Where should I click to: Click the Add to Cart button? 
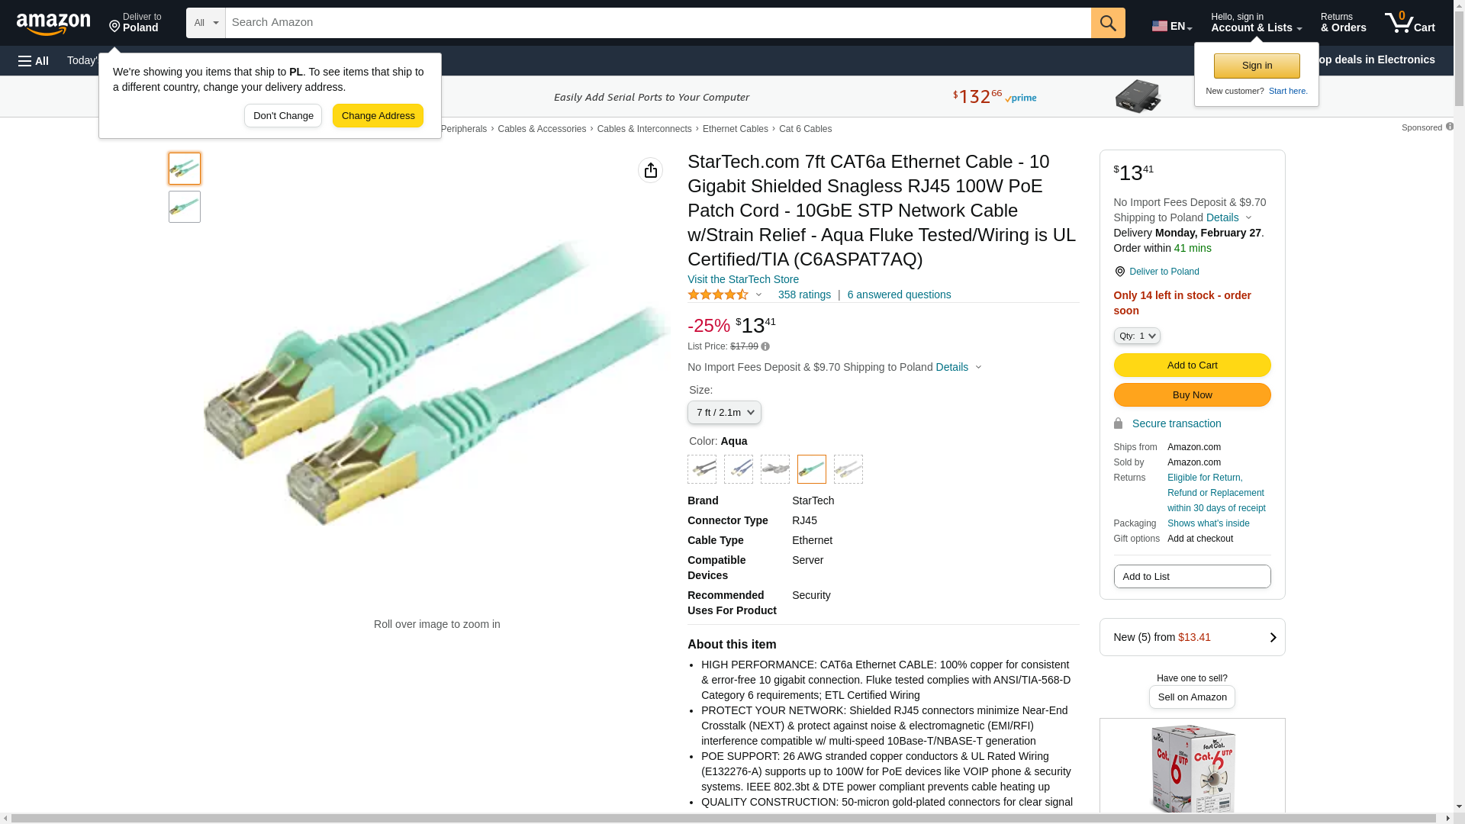(x=1192, y=365)
